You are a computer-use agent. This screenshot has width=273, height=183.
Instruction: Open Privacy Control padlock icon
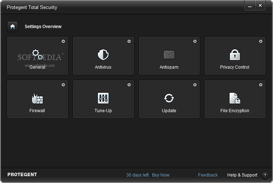coord(235,55)
